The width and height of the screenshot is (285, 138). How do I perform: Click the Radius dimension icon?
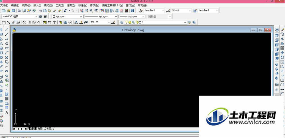[x=24, y=22]
